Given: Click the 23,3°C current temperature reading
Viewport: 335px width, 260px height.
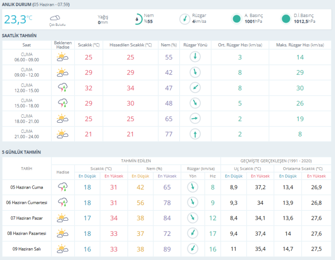Looking at the screenshot, I should coord(18,20).
